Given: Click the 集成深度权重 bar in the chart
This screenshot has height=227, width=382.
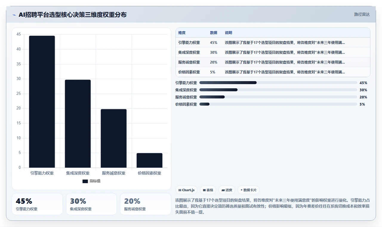Looking at the screenshot, I should [78, 123].
